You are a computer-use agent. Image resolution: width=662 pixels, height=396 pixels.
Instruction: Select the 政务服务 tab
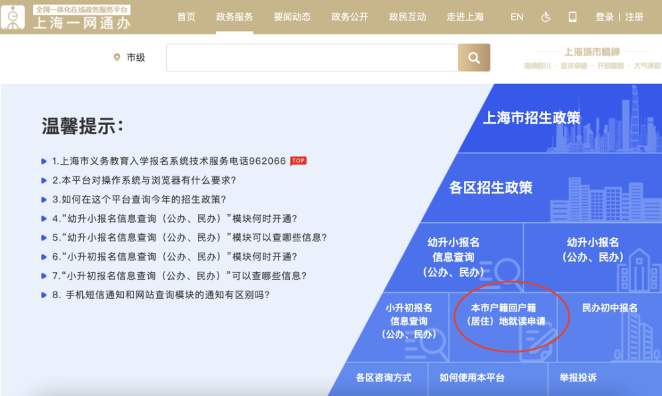[234, 17]
